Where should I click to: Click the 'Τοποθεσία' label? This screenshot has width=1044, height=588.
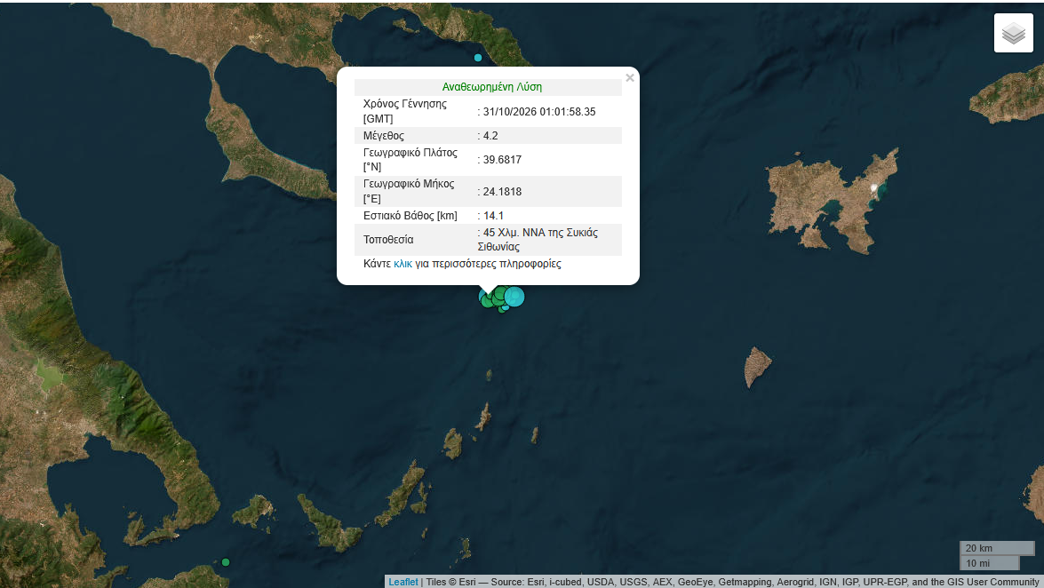coord(388,240)
